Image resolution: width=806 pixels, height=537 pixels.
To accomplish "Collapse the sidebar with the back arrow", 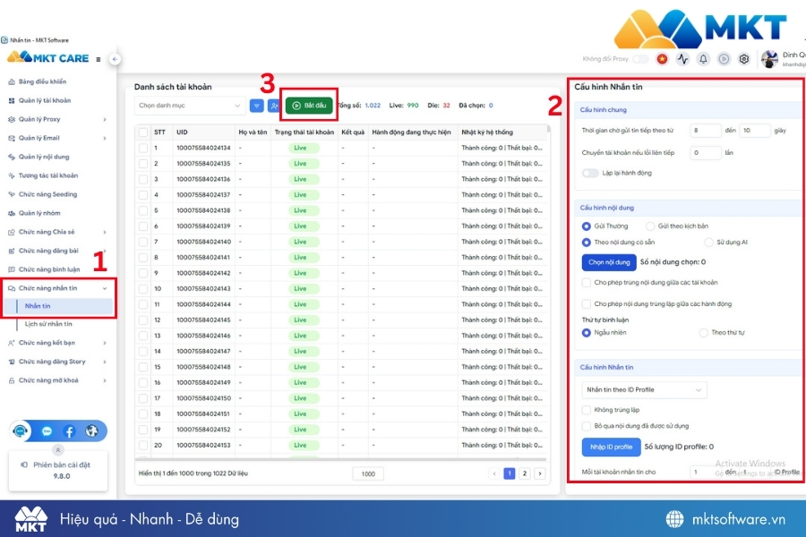I will pos(115,59).
